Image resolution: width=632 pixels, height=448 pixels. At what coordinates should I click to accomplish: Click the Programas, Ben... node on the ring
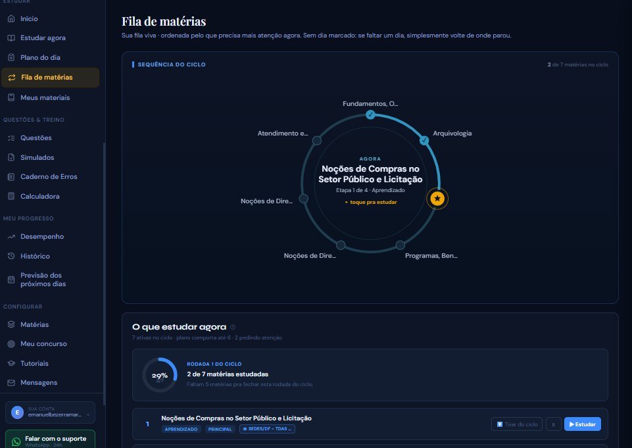pyautogui.click(x=400, y=245)
